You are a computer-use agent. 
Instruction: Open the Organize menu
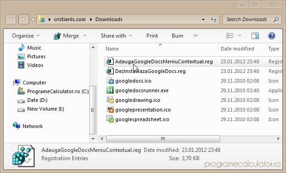tap(26, 36)
